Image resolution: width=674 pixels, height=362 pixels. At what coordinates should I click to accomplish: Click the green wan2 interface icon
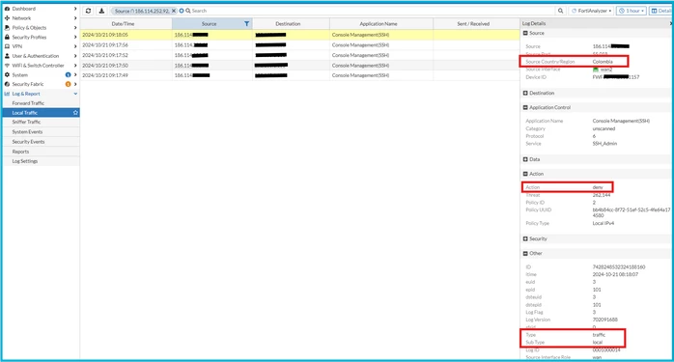[596, 70]
